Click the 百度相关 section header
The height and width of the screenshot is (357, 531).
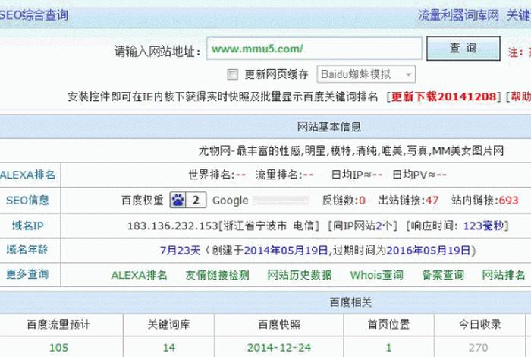point(350,302)
